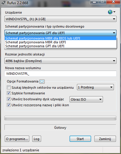Uncheck Szybkie formatowanie option
Viewport: 121px width, 154px height.
9,93
